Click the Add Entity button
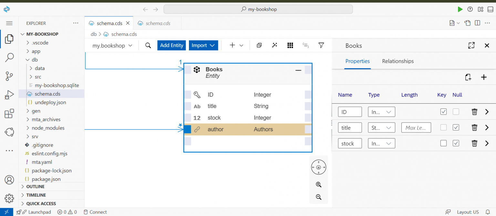The image size is (496, 216). coord(171,45)
